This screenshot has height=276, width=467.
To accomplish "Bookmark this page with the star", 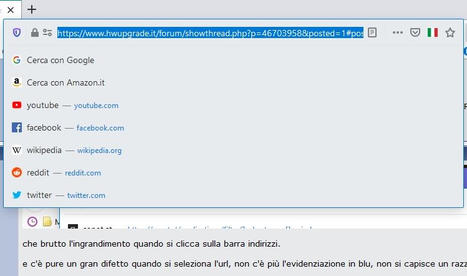I will tap(450, 32).
